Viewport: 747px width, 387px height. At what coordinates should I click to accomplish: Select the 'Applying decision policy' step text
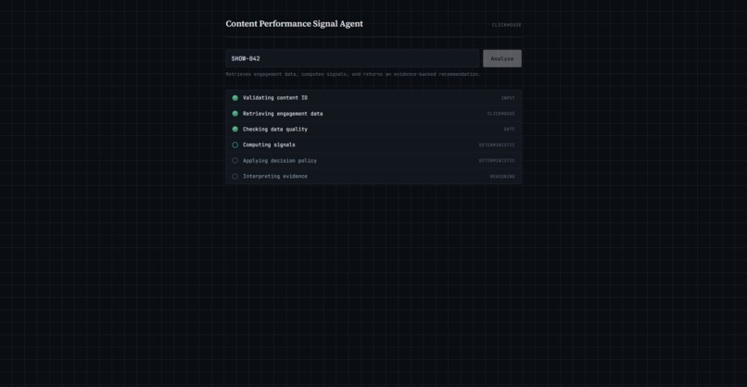click(x=280, y=160)
